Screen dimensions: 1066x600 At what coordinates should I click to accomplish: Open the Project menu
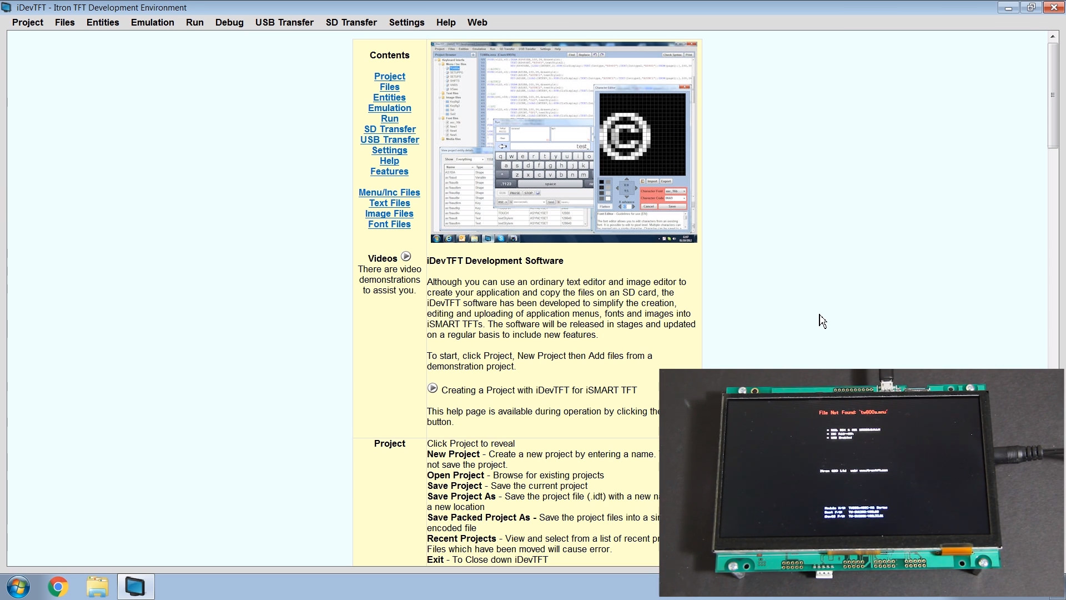27,22
